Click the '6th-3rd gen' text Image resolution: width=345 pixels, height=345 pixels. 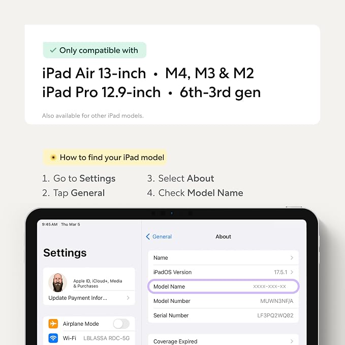click(220, 92)
